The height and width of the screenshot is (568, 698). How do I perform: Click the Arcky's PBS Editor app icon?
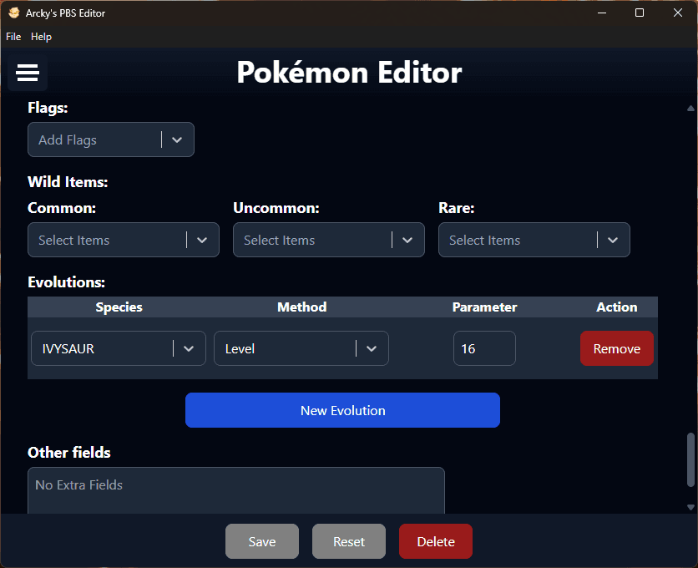(14, 13)
